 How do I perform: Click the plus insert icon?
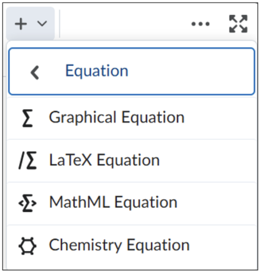point(21,24)
